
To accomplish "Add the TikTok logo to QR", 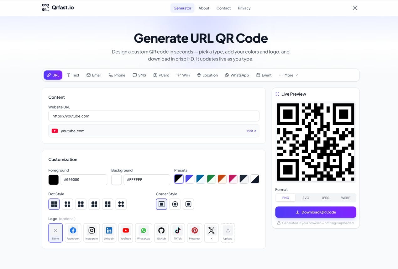I will point(178,233).
